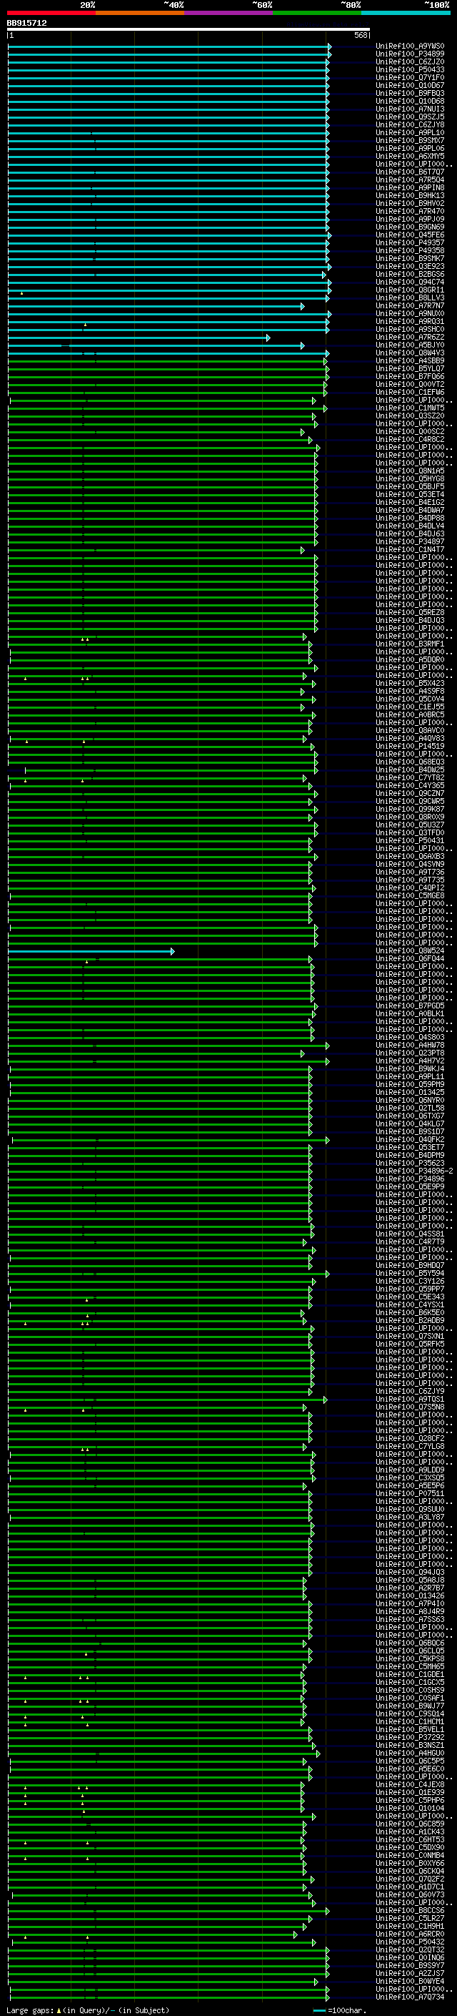The height and width of the screenshot is (2016, 457).
Task: Click the short cyan alignment bar of UniRef100_Q8W524
Action: [x=91, y=951]
